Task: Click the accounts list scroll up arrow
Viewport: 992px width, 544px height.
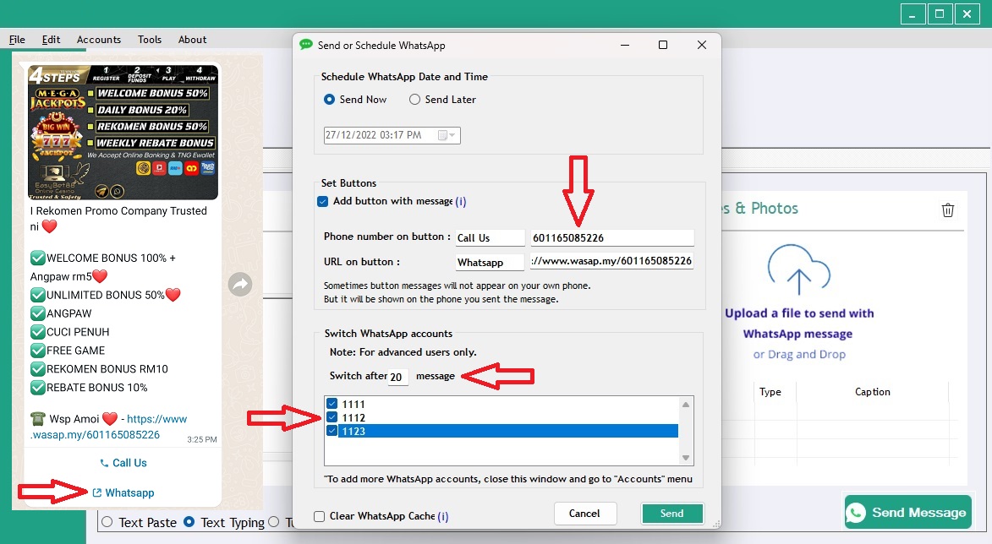Action: point(686,405)
